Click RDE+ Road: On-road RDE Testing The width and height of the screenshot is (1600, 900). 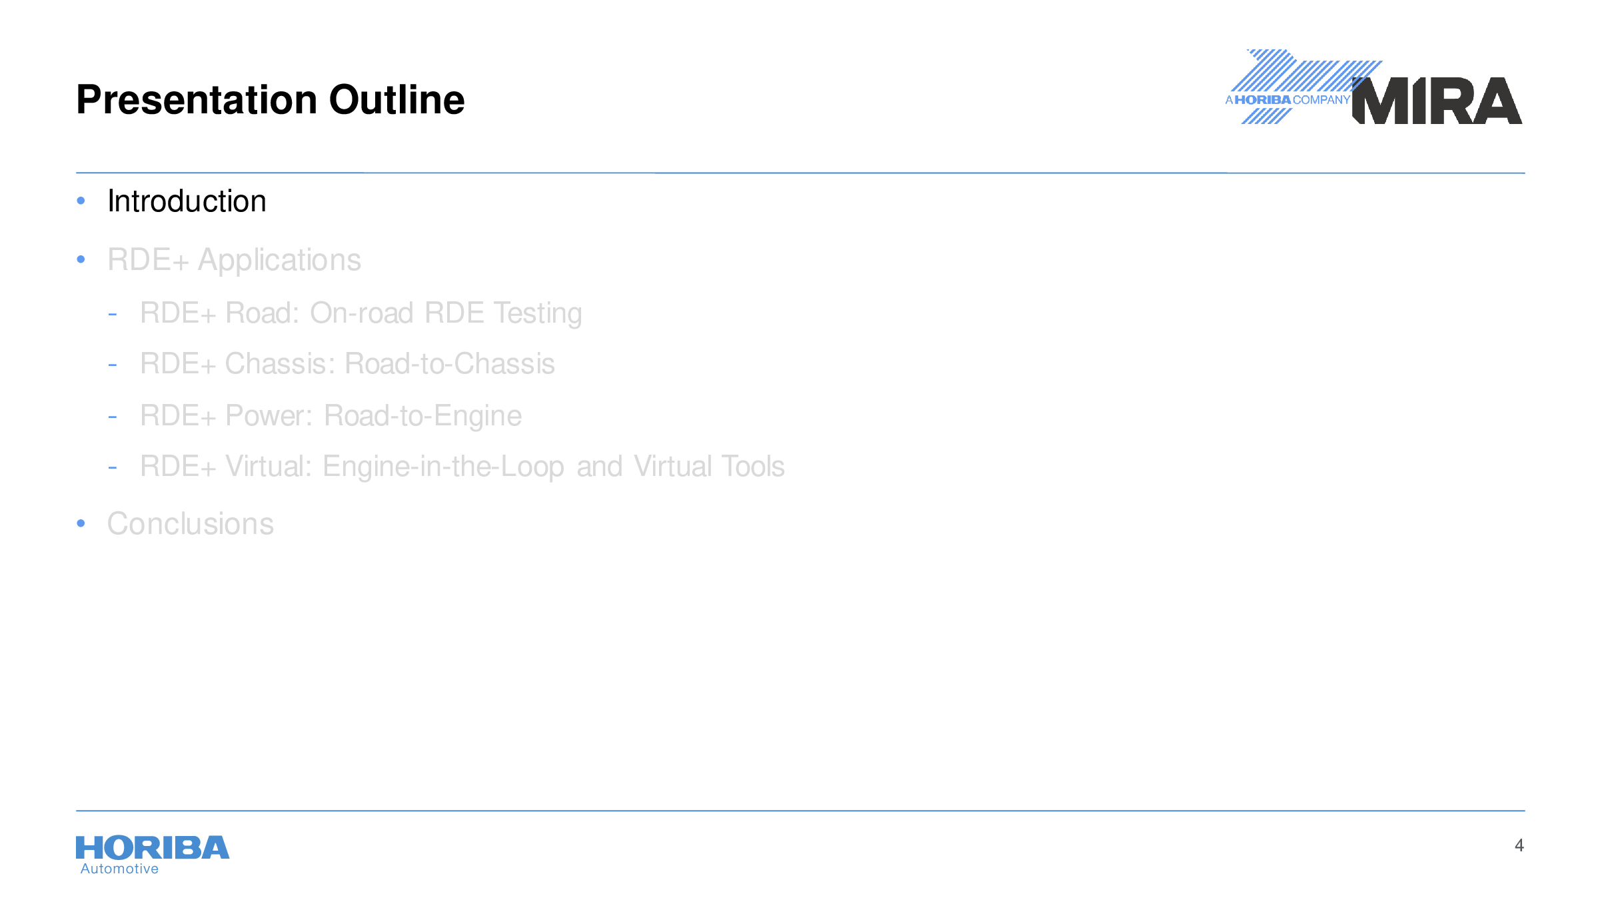pyautogui.click(x=361, y=313)
